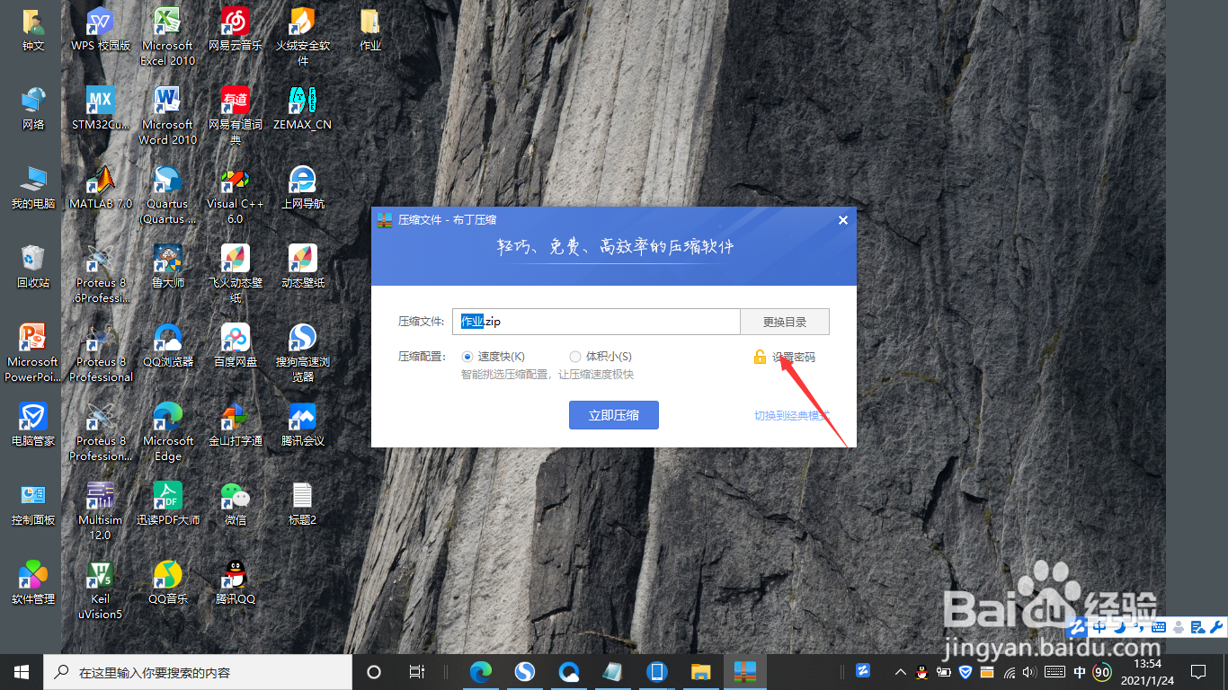The width and height of the screenshot is (1228, 690).
Task: Click the Cortana circle on taskbar
Action: click(374, 672)
